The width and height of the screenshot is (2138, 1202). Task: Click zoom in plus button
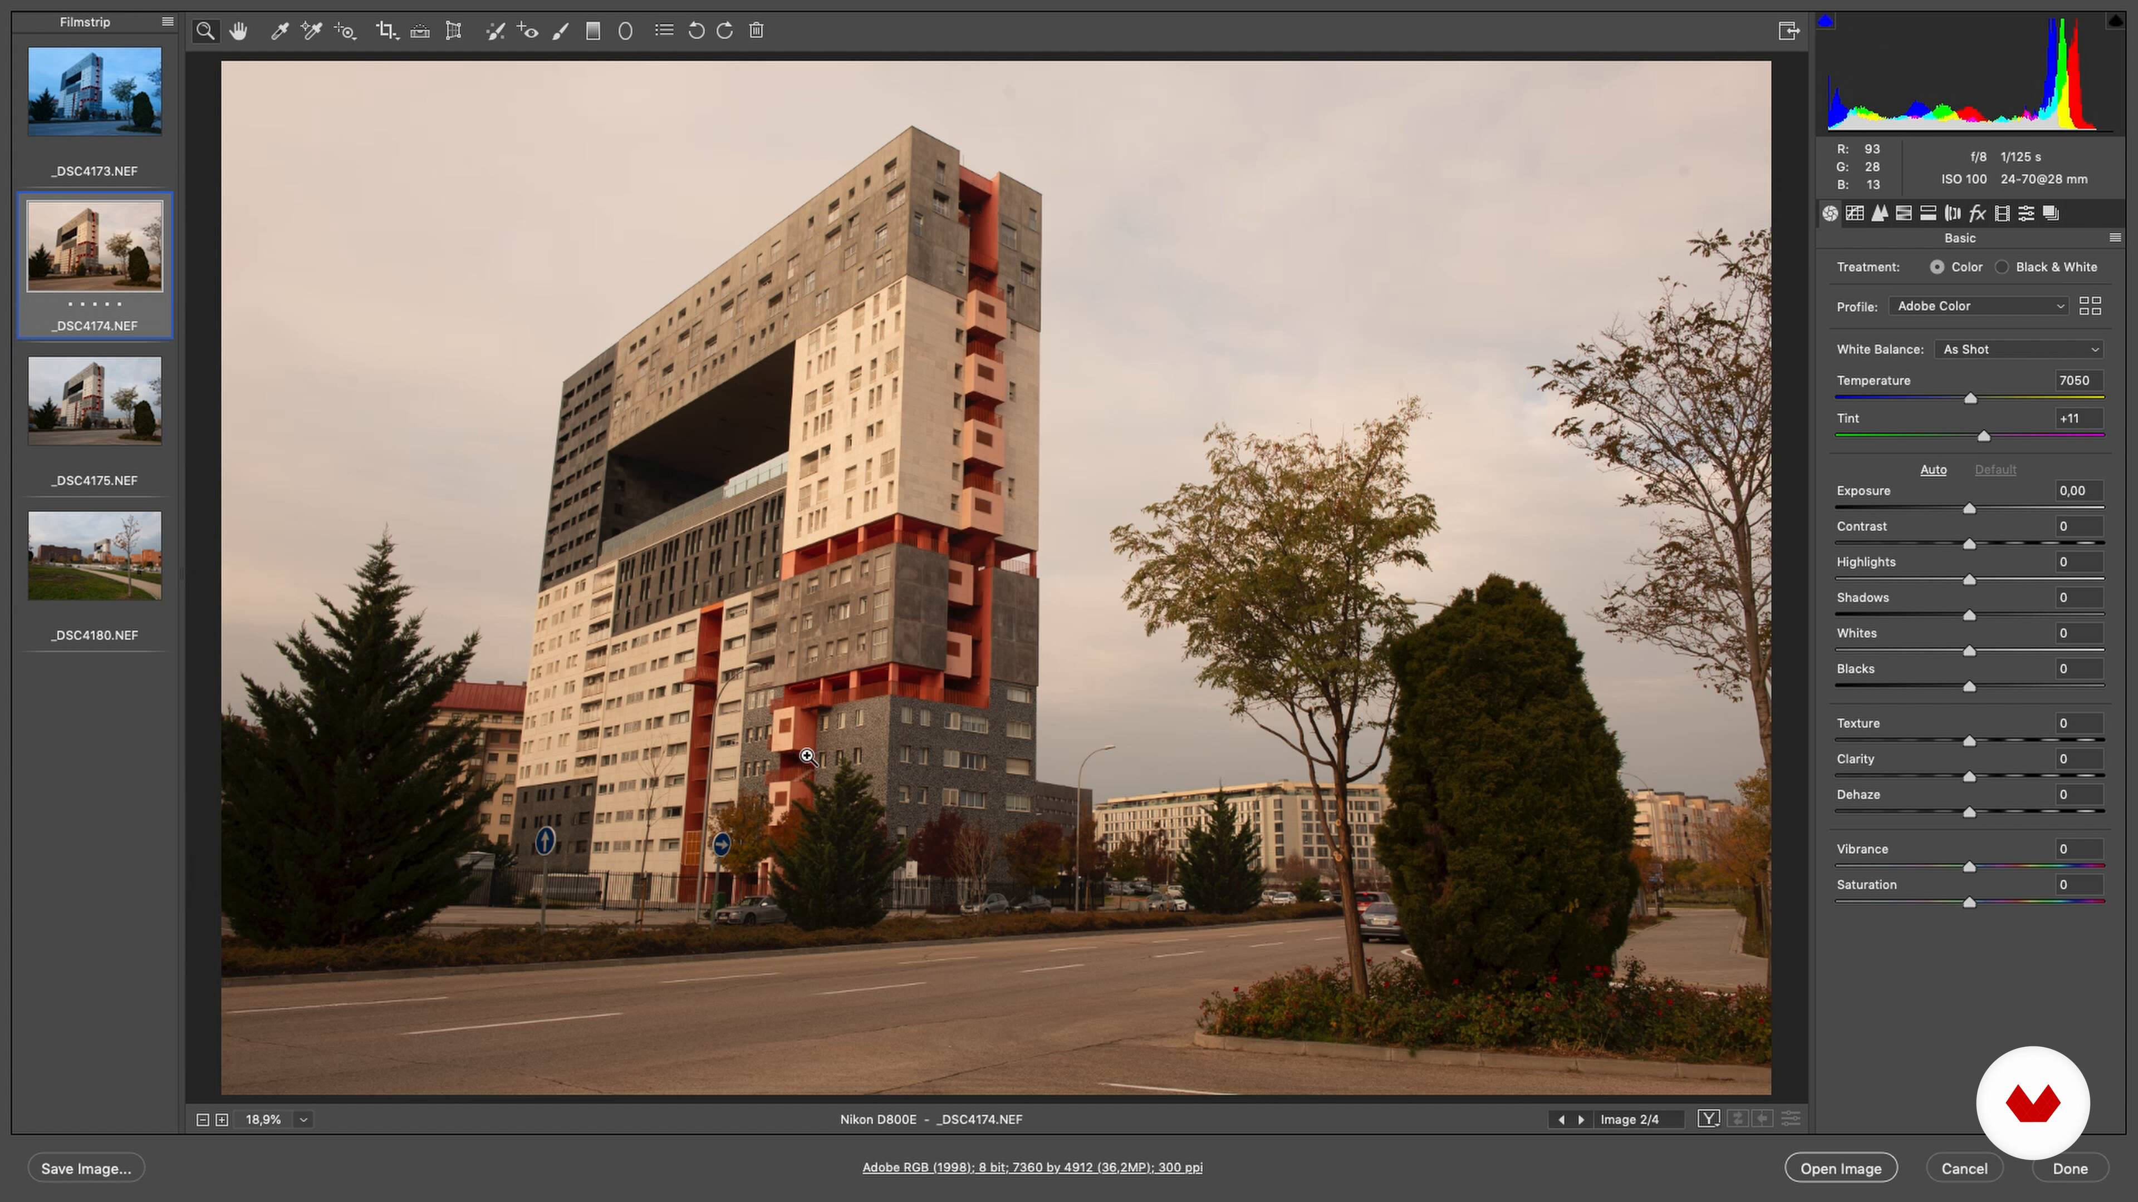coord(222,1120)
